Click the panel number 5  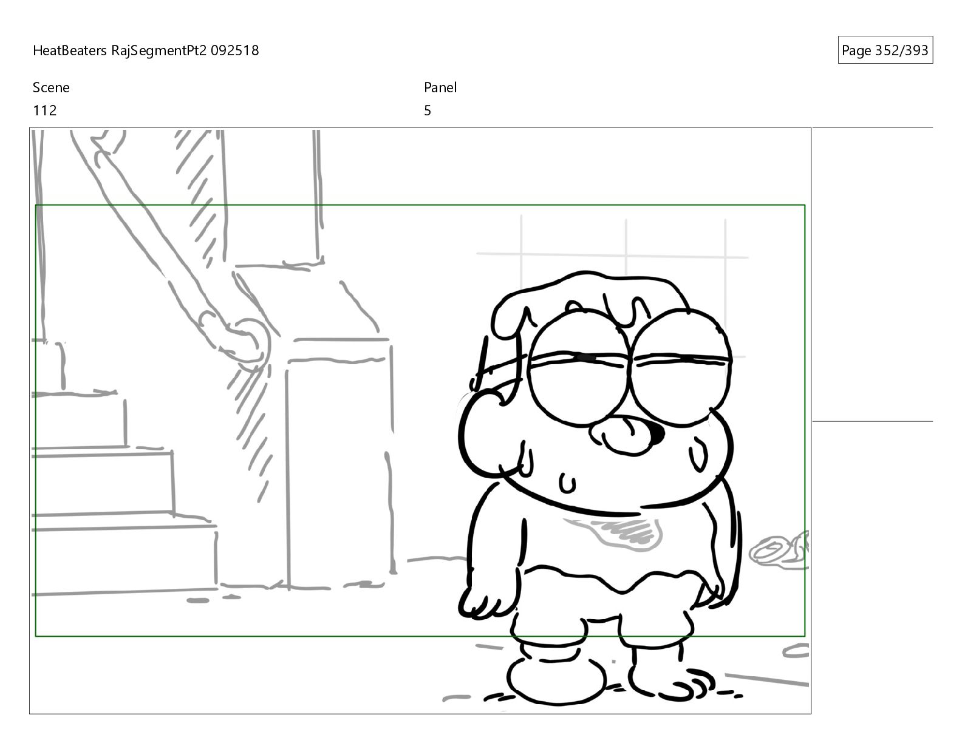(428, 110)
